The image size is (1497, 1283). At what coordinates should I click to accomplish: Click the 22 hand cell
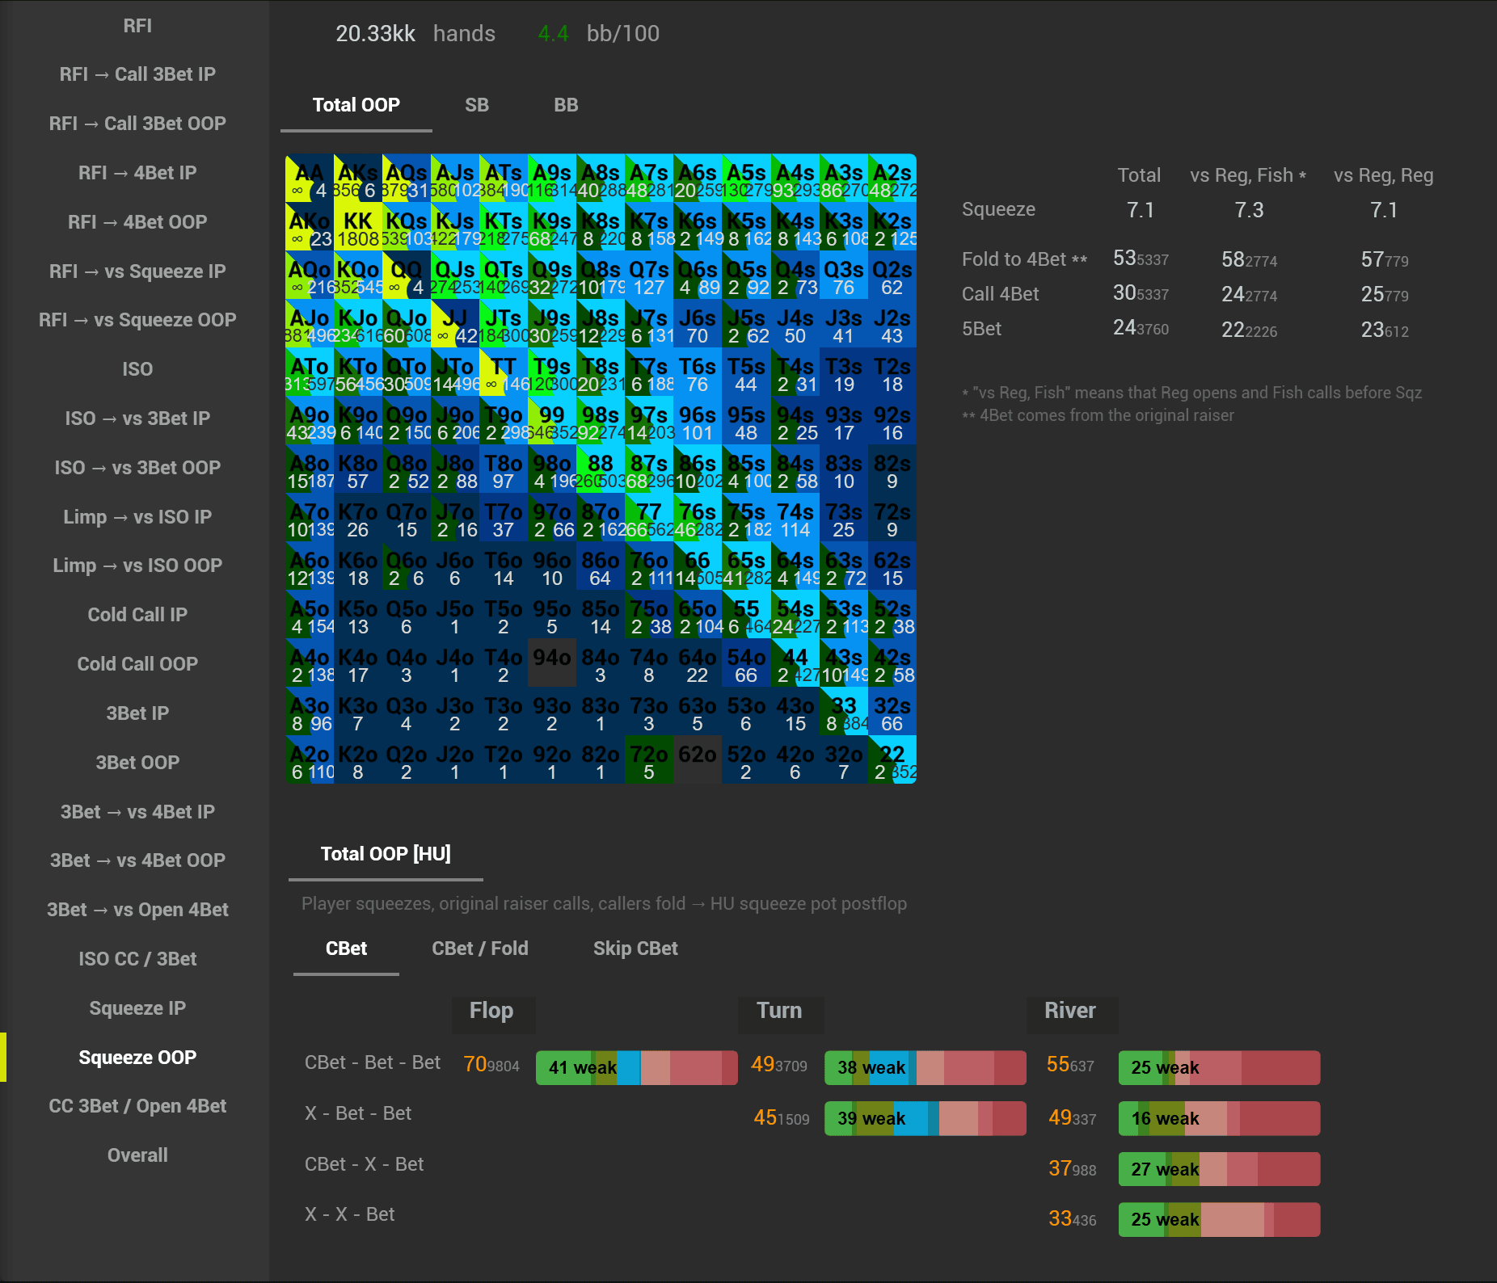[892, 760]
